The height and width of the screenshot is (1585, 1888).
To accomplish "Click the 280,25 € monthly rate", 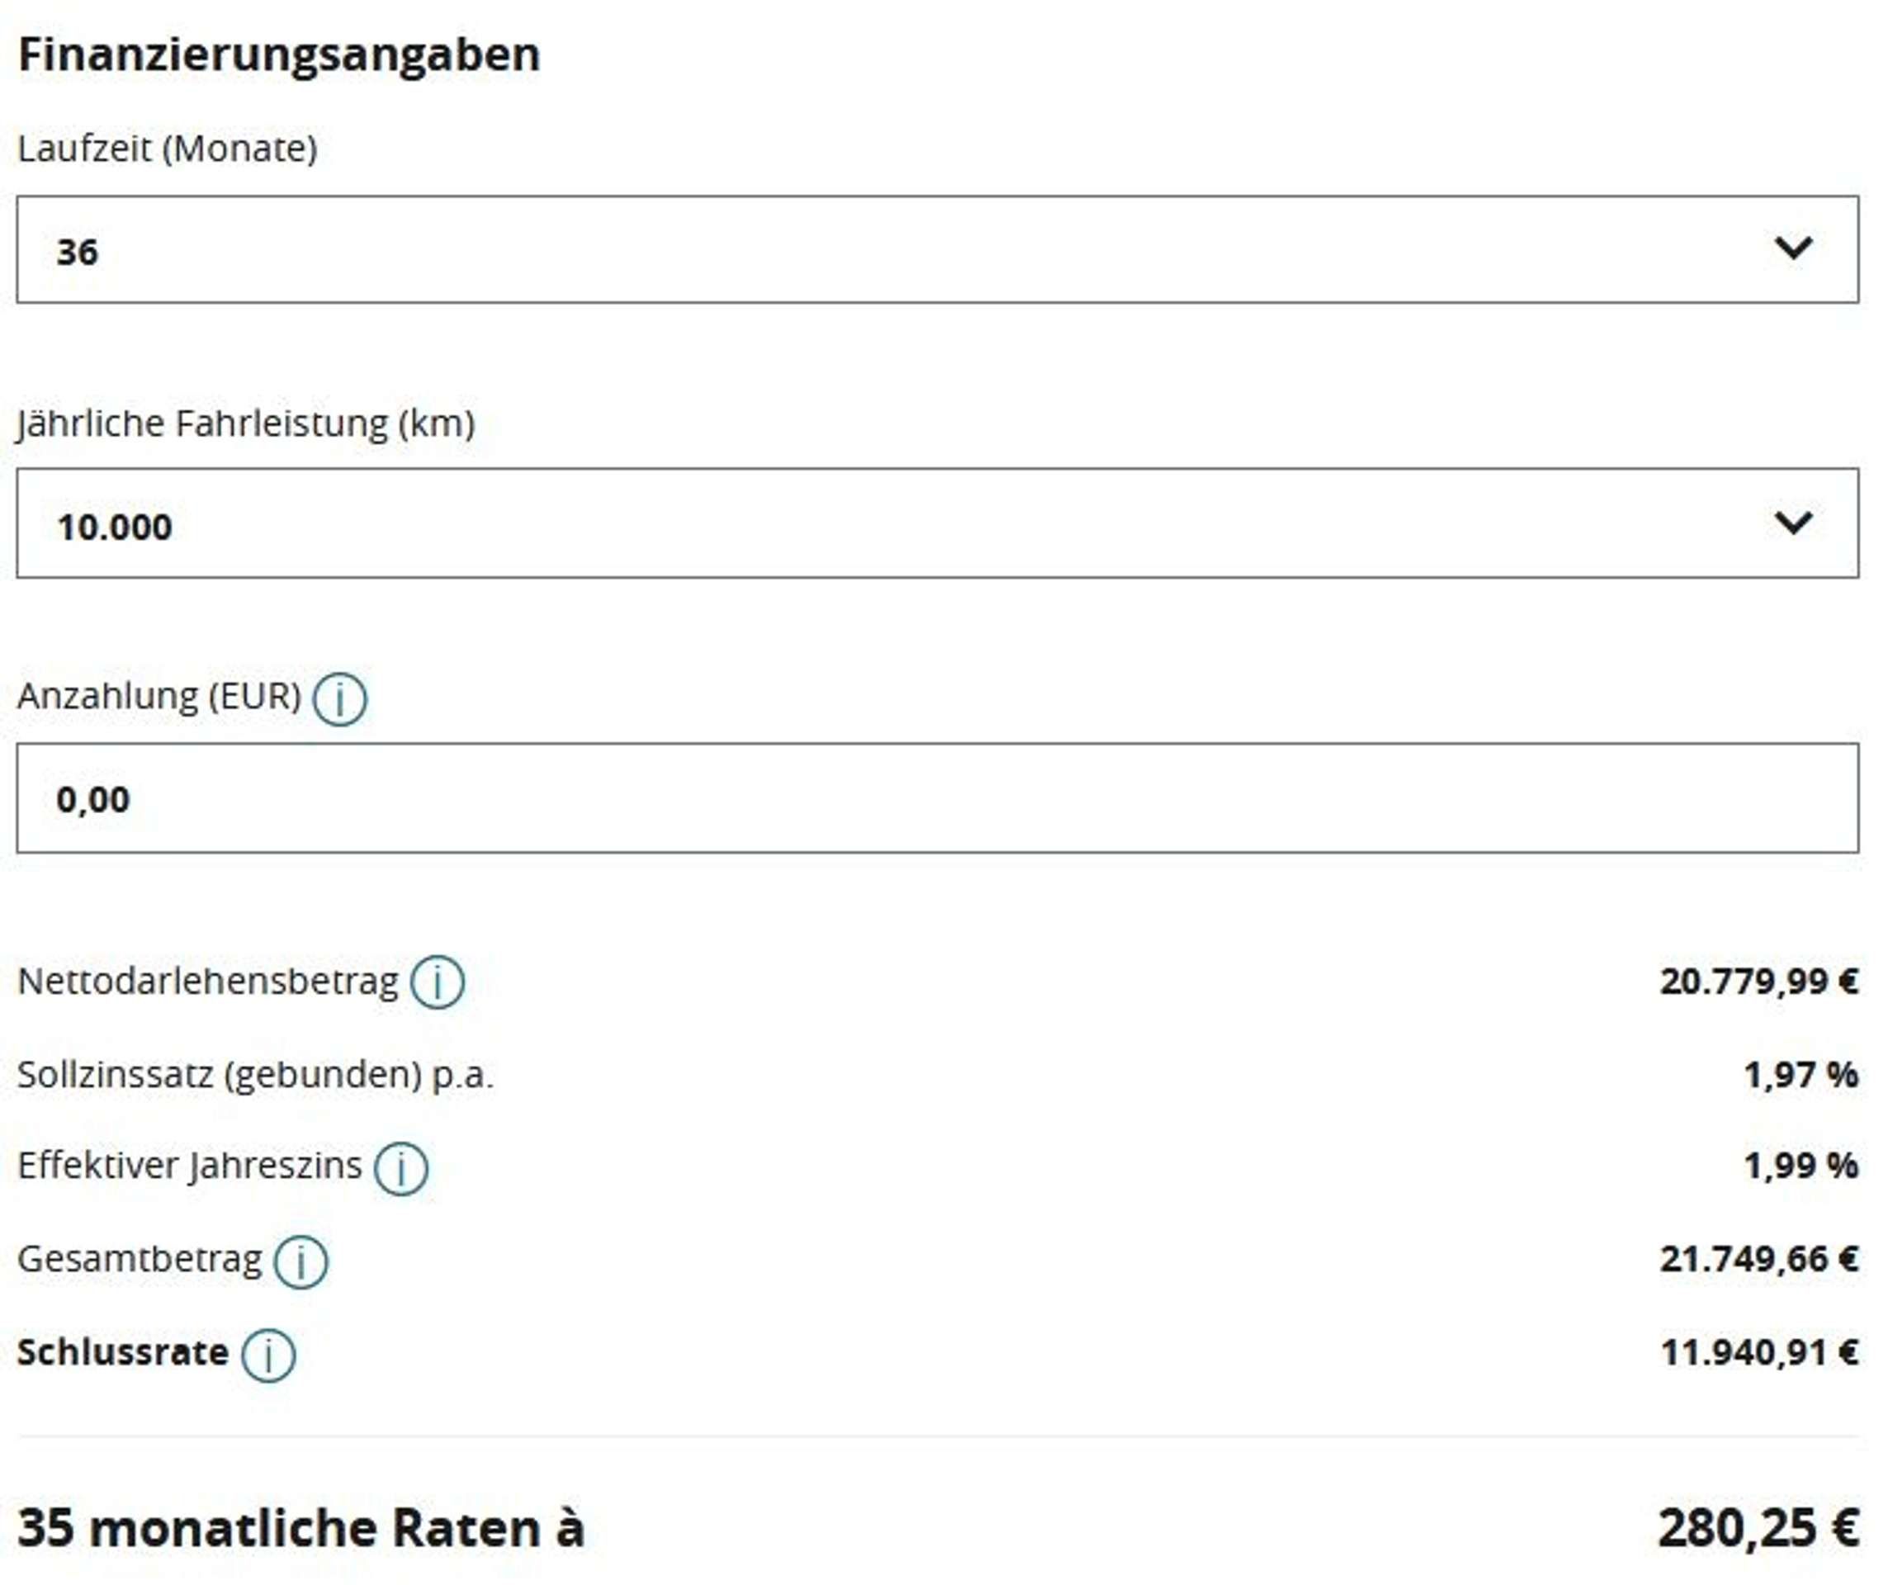I will tap(1758, 1528).
